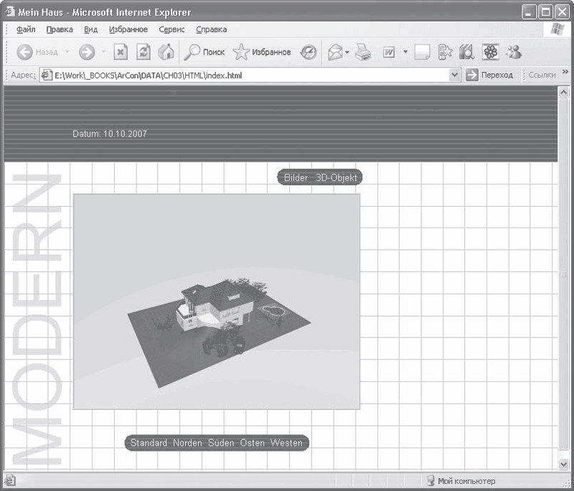
Task: Open the Вид menu
Action: [91, 29]
